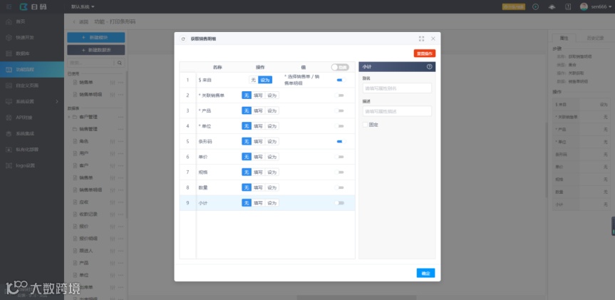The image size is (615, 300).
Task: Toggle the switch in row 4 单位
Action: pos(340,126)
